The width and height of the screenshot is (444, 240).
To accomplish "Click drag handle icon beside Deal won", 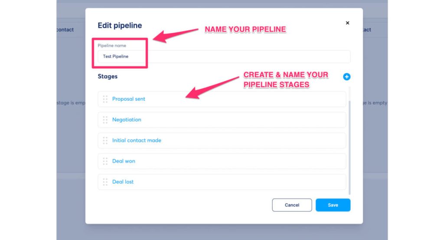I will point(105,161).
